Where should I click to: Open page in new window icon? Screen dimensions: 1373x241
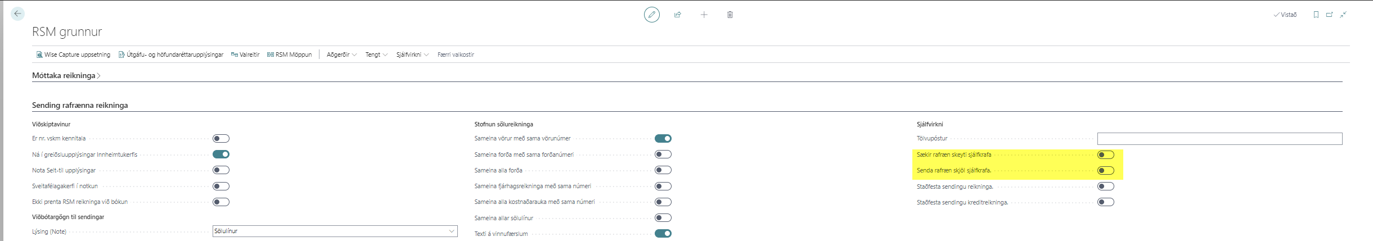point(1330,15)
